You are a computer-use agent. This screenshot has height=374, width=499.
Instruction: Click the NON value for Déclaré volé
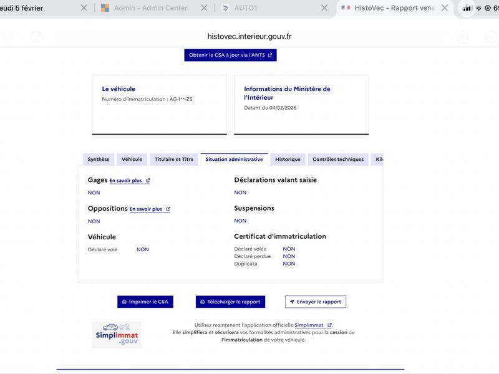(143, 250)
